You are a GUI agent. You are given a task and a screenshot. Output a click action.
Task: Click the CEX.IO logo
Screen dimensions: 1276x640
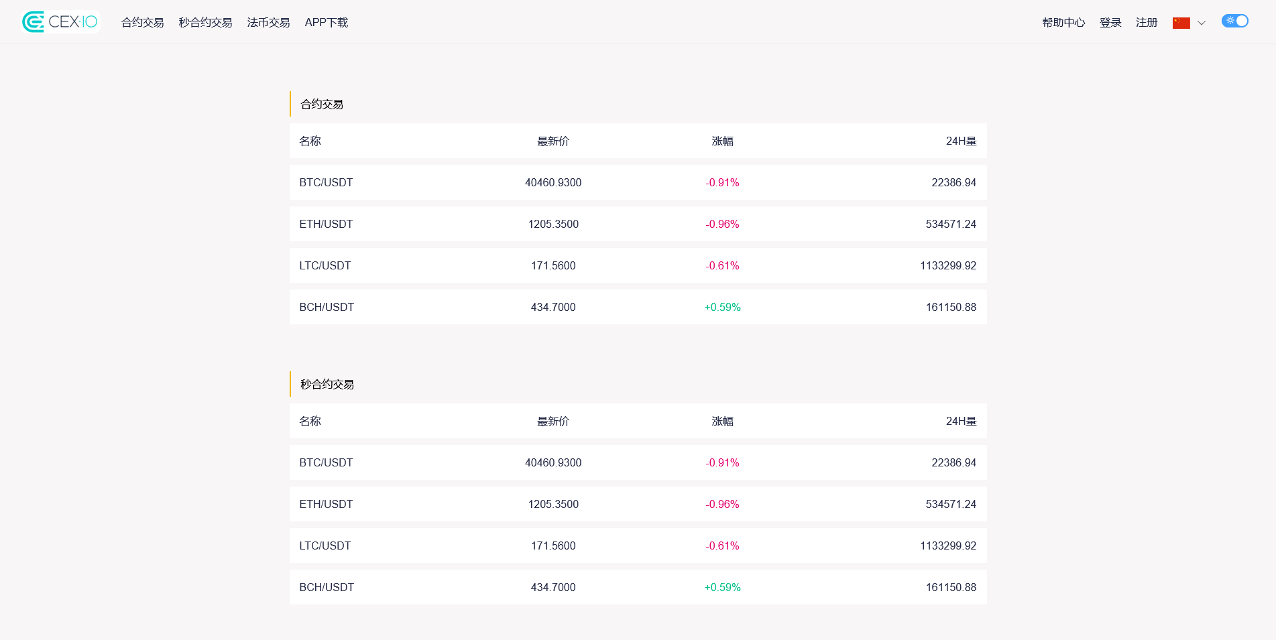click(x=60, y=22)
